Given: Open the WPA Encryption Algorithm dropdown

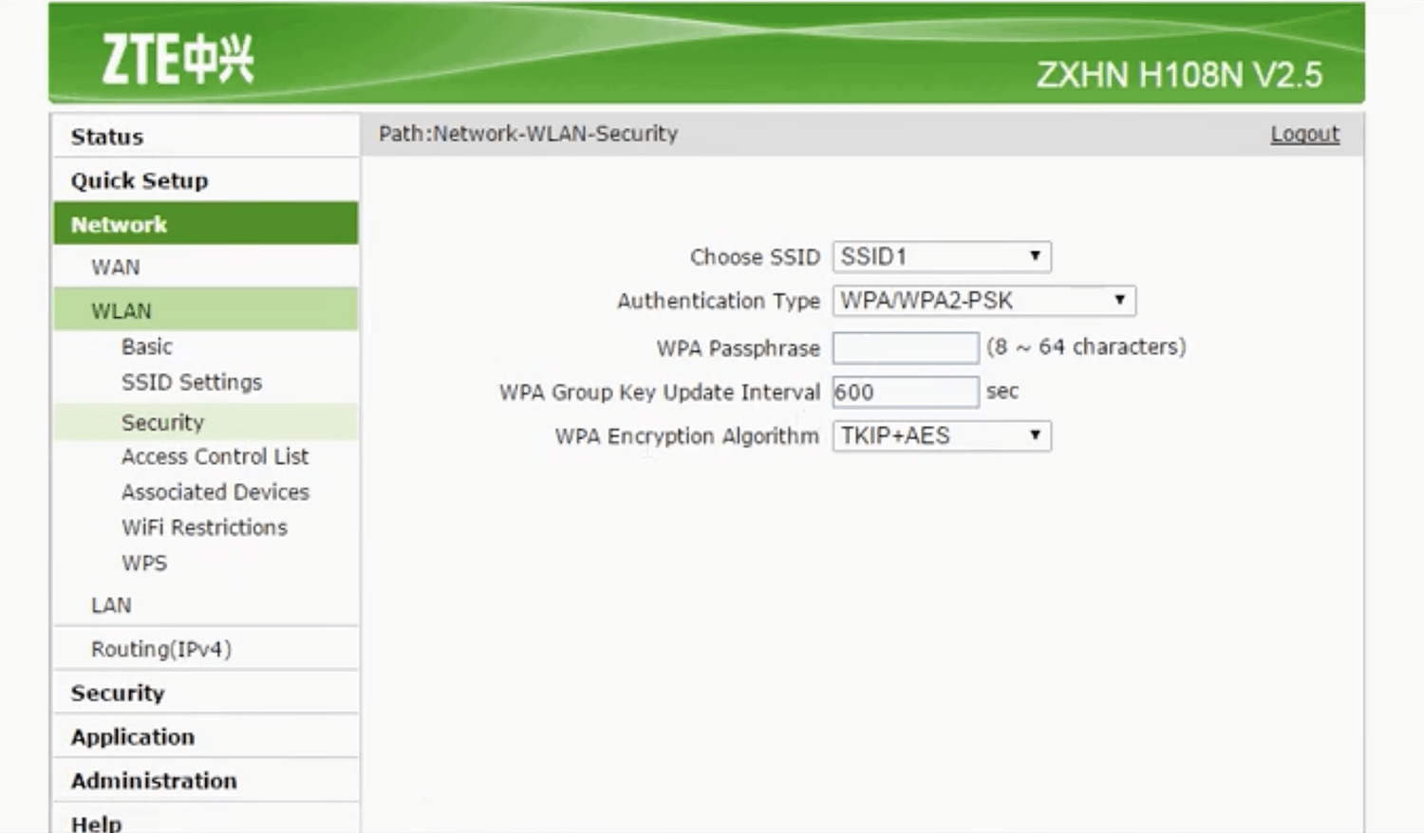Looking at the screenshot, I should (x=941, y=436).
